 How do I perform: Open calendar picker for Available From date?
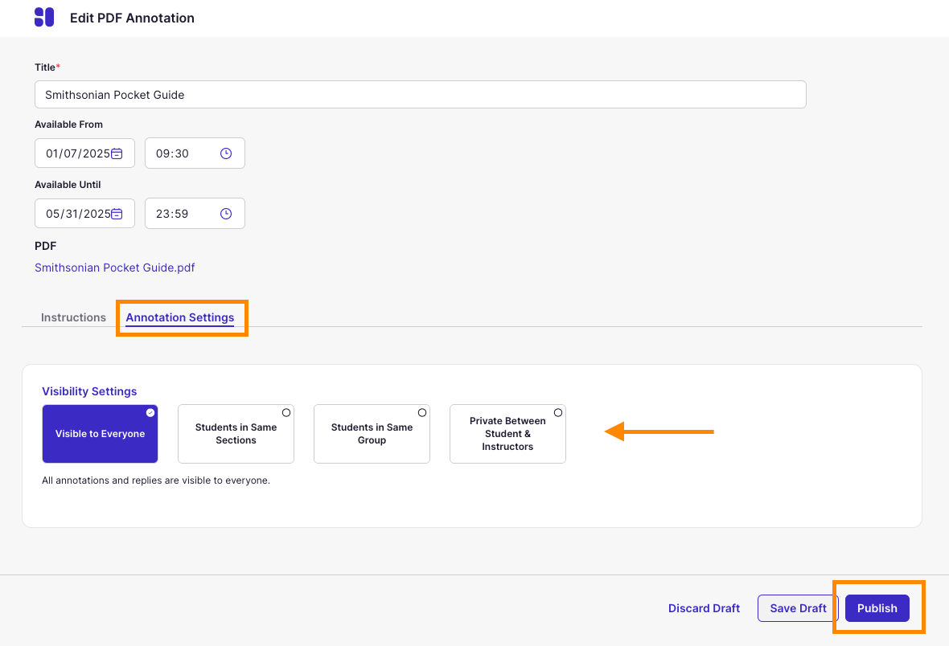117,153
